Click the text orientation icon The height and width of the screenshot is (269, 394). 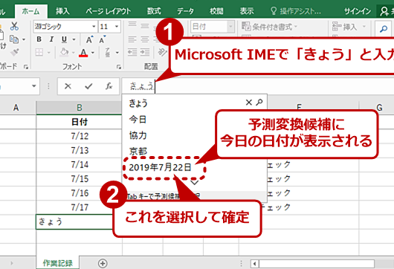tap(162, 52)
